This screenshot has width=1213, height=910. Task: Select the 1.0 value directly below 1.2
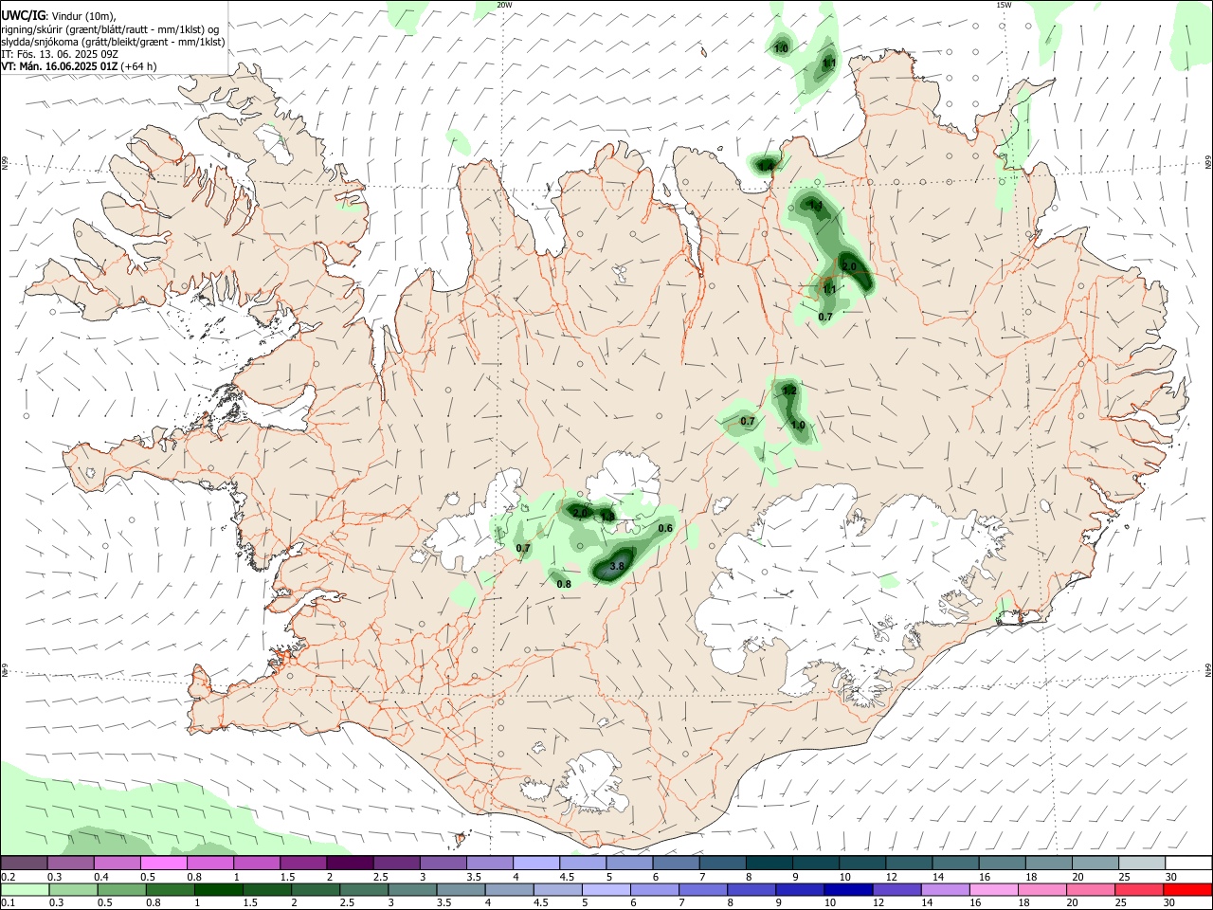point(798,426)
